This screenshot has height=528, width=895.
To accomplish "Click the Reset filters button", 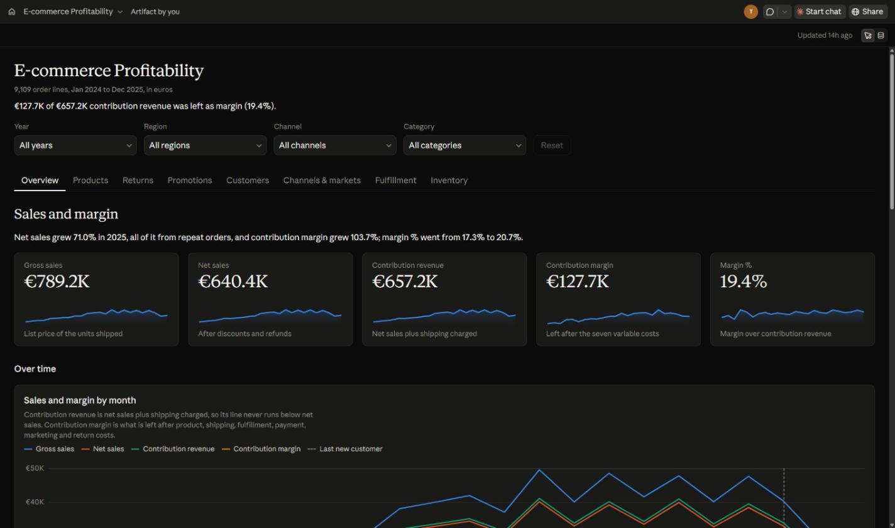I will point(552,145).
